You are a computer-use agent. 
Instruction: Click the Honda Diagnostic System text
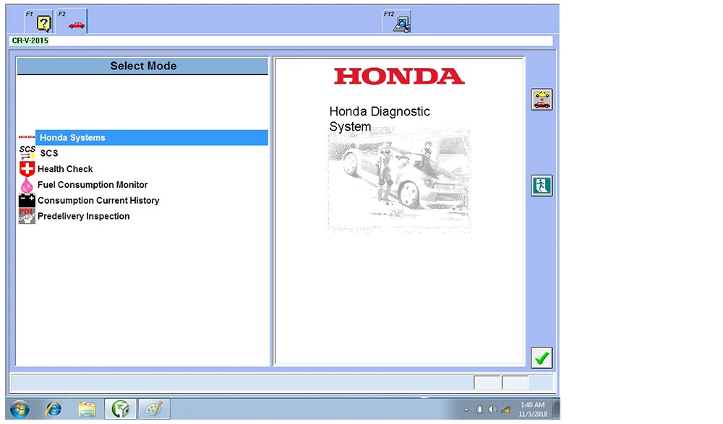coord(380,118)
